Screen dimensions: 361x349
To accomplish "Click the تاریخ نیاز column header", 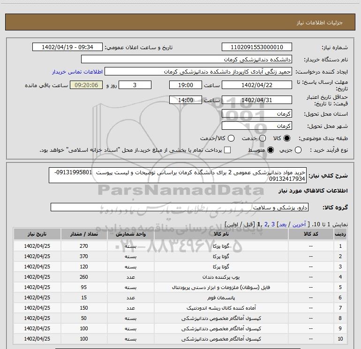I will point(37,234).
